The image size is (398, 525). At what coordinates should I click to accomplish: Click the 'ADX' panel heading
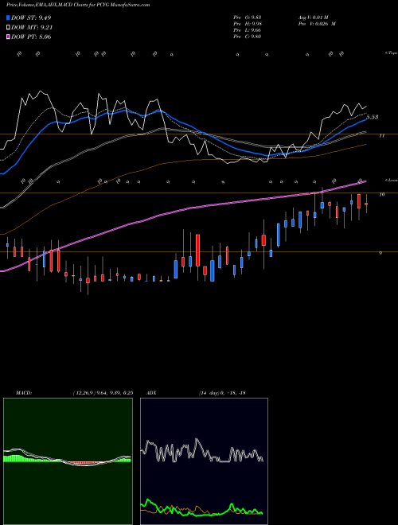coord(151,393)
